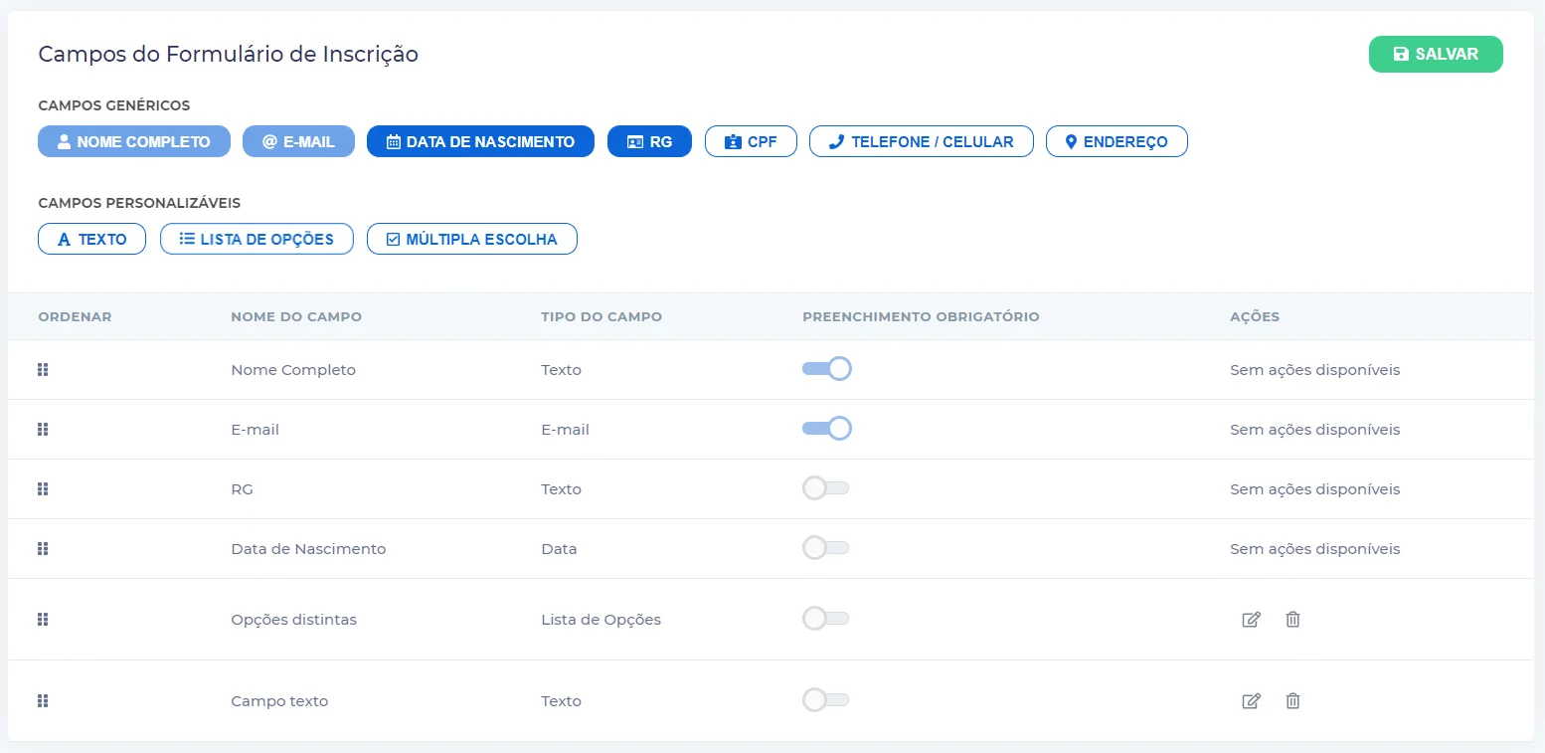Click the AÇÕES column header
The image size is (1545, 753).
[1255, 317]
